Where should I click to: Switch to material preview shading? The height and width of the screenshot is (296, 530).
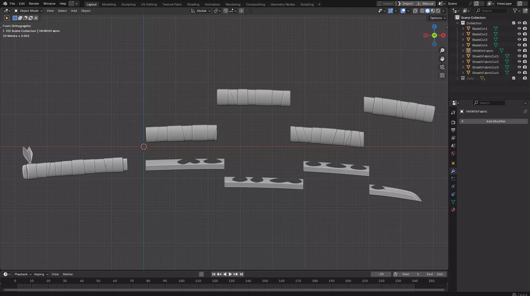tap(433, 11)
